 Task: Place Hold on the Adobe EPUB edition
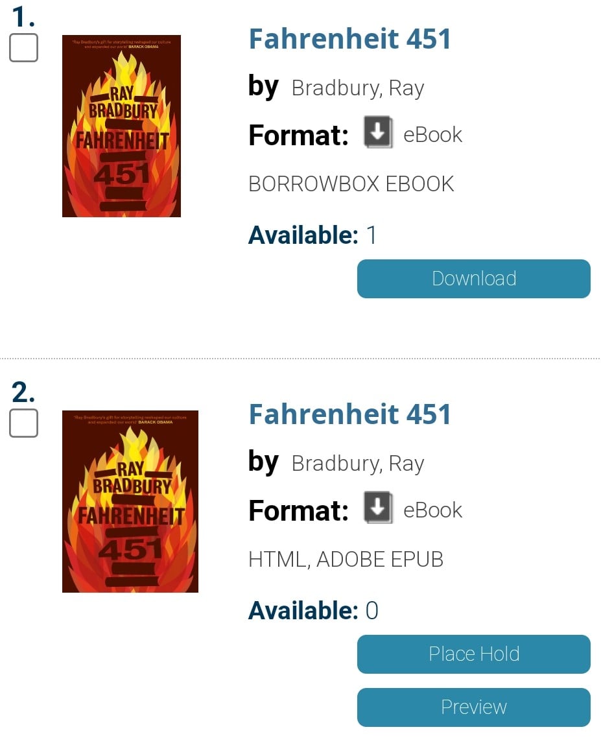[x=474, y=654]
